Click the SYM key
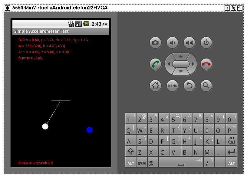The height and width of the screenshot is (178, 247). pos(142,162)
